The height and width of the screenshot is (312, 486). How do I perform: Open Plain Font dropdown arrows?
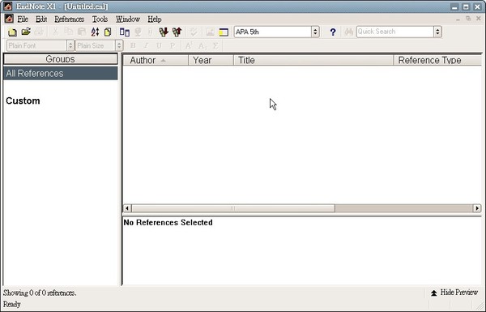click(70, 45)
